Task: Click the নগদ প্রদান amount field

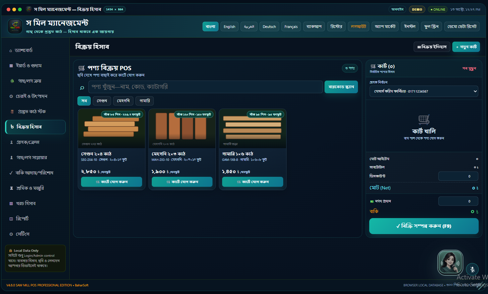Action: [x=458, y=201]
